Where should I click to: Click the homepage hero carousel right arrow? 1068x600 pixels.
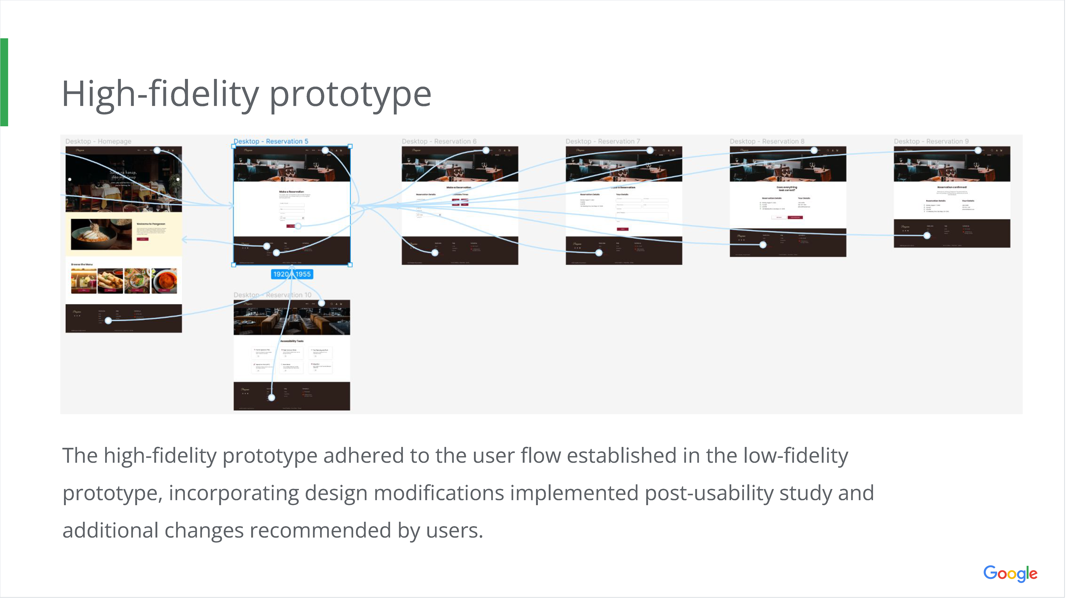(x=178, y=180)
